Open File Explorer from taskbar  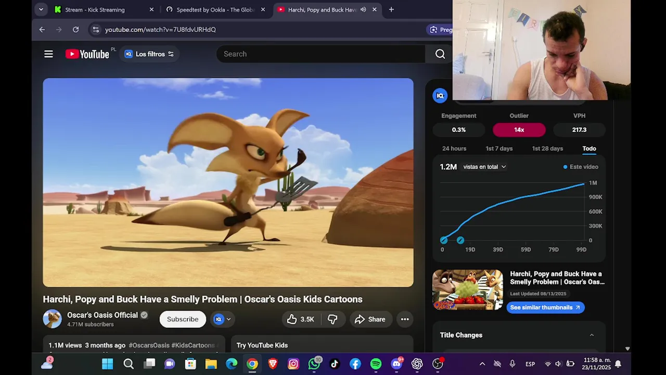pyautogui.click(x=211, y=364)
